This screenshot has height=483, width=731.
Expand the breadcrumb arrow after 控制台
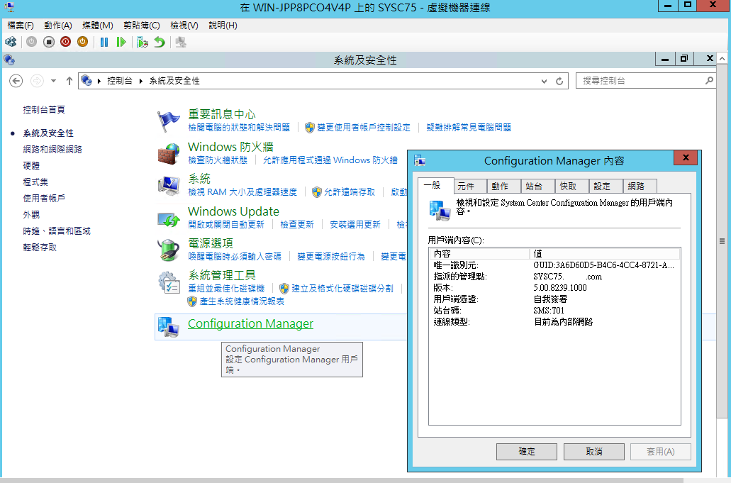click(141, 81)
